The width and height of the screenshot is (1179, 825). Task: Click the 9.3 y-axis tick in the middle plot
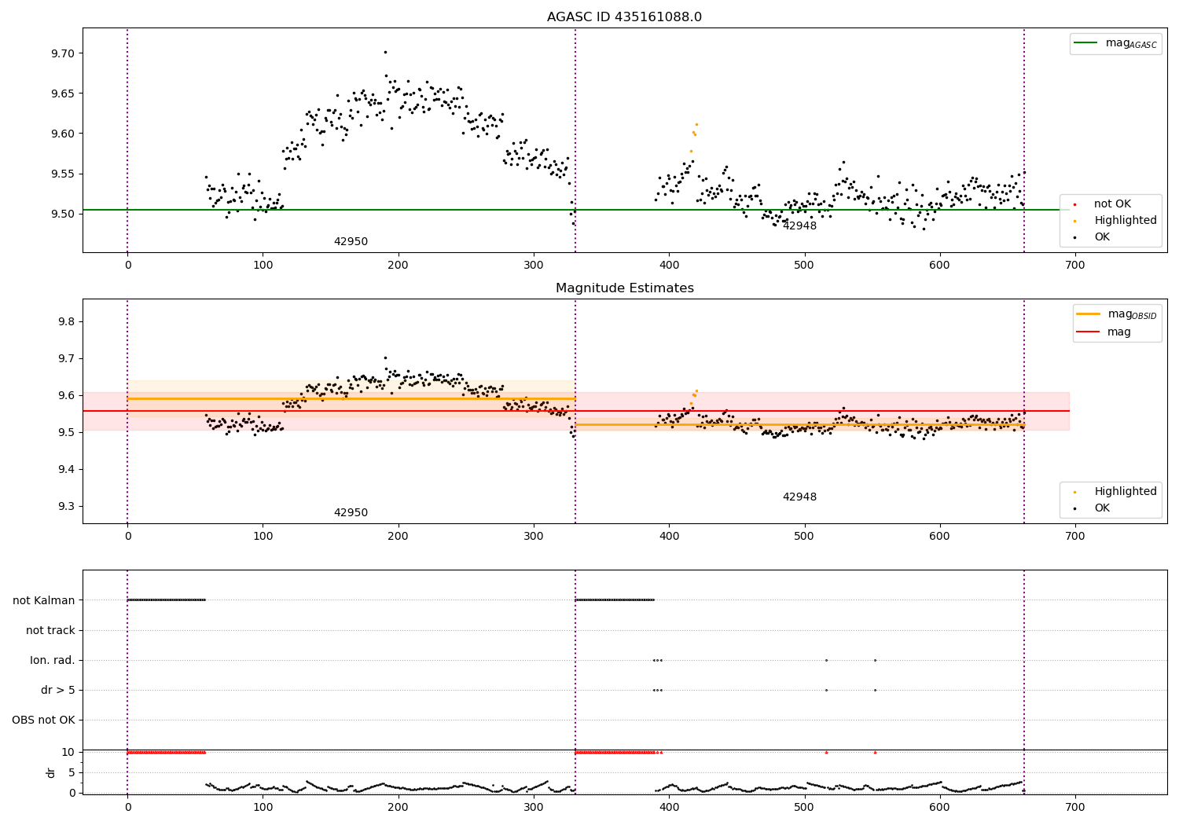click(x=66, y=507)
